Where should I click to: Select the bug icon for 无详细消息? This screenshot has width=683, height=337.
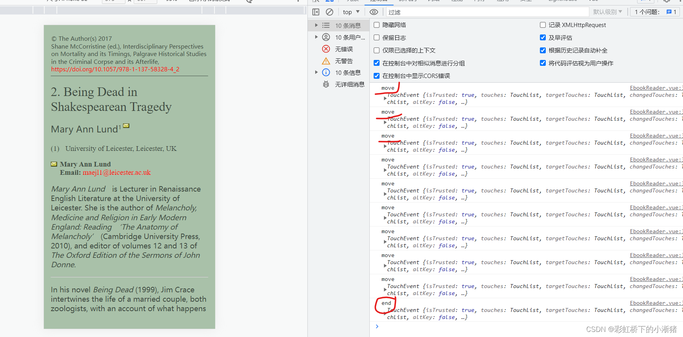tap(326, 84)
